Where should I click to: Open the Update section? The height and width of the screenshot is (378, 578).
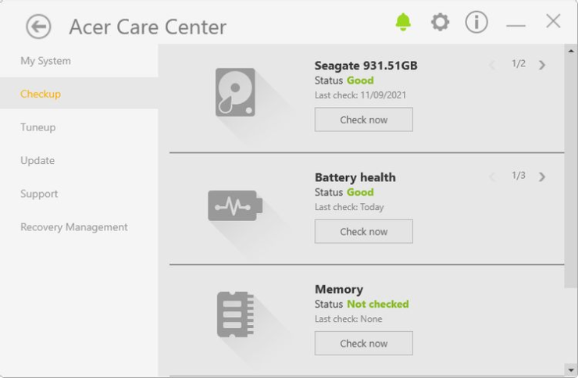[37, 161]
